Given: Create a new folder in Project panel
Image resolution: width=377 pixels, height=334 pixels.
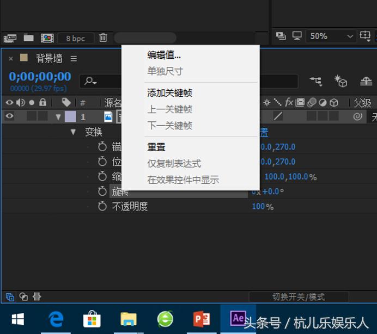Looking at the screenshot, I should click(29, 38).
